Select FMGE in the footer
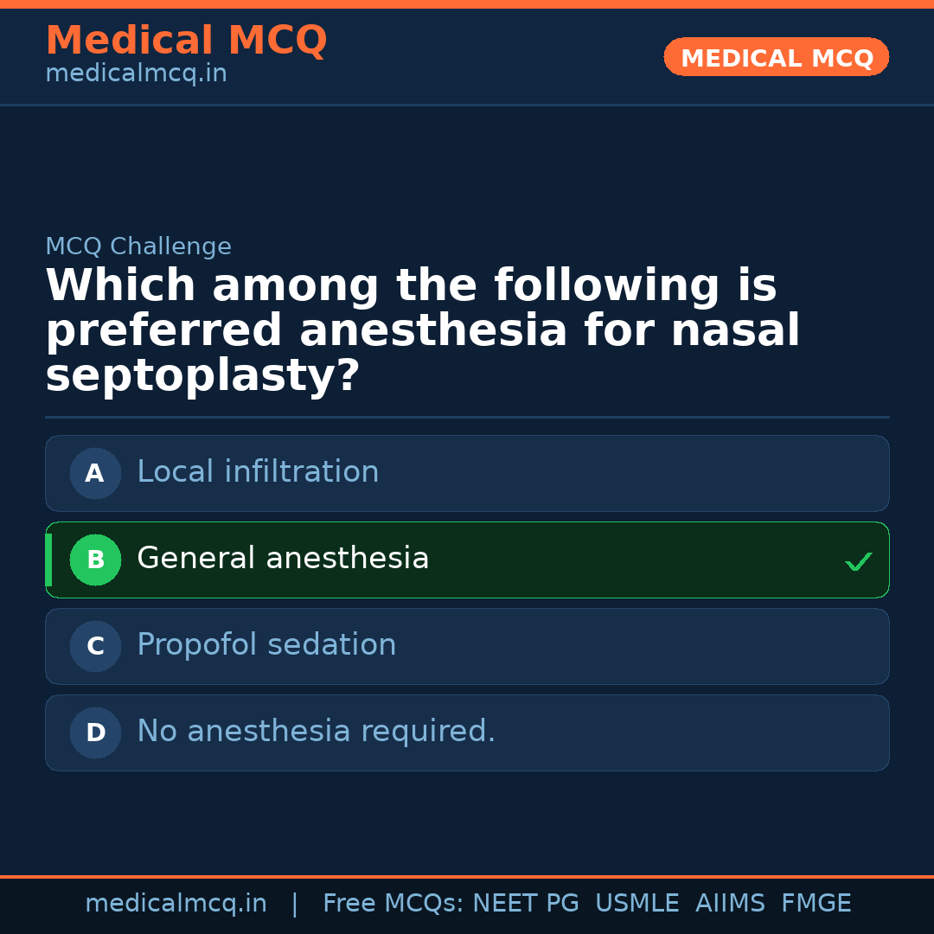 [x=816, y=904]
